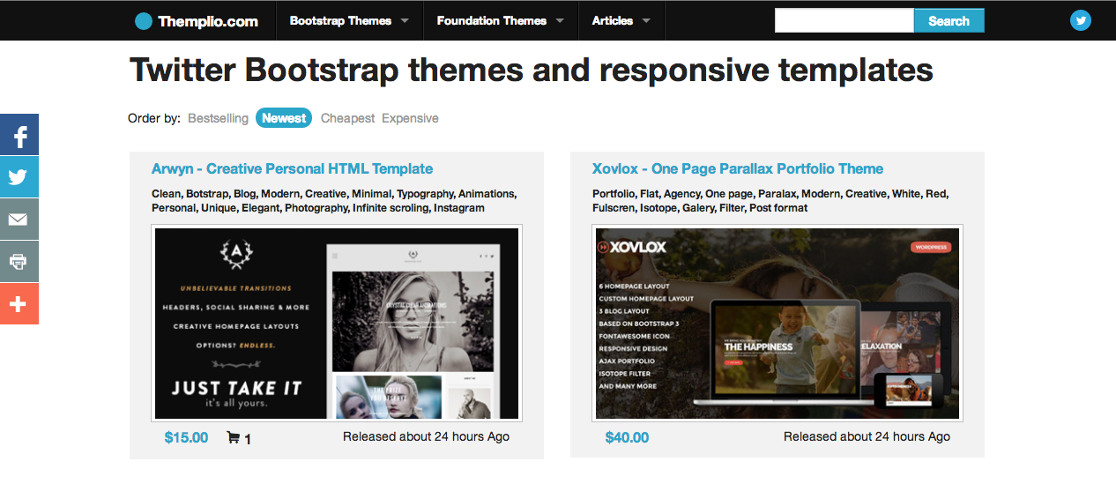Go to Themplio.com home link
Screen dimensions: 1116x484
tap(197, 21)
